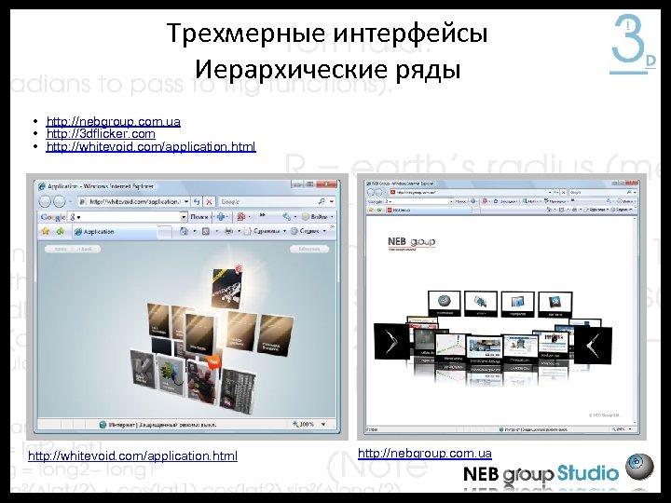Click Home icon in the Application browser command bar
Viewport: 671px width, 503px height.
[184, 231]
